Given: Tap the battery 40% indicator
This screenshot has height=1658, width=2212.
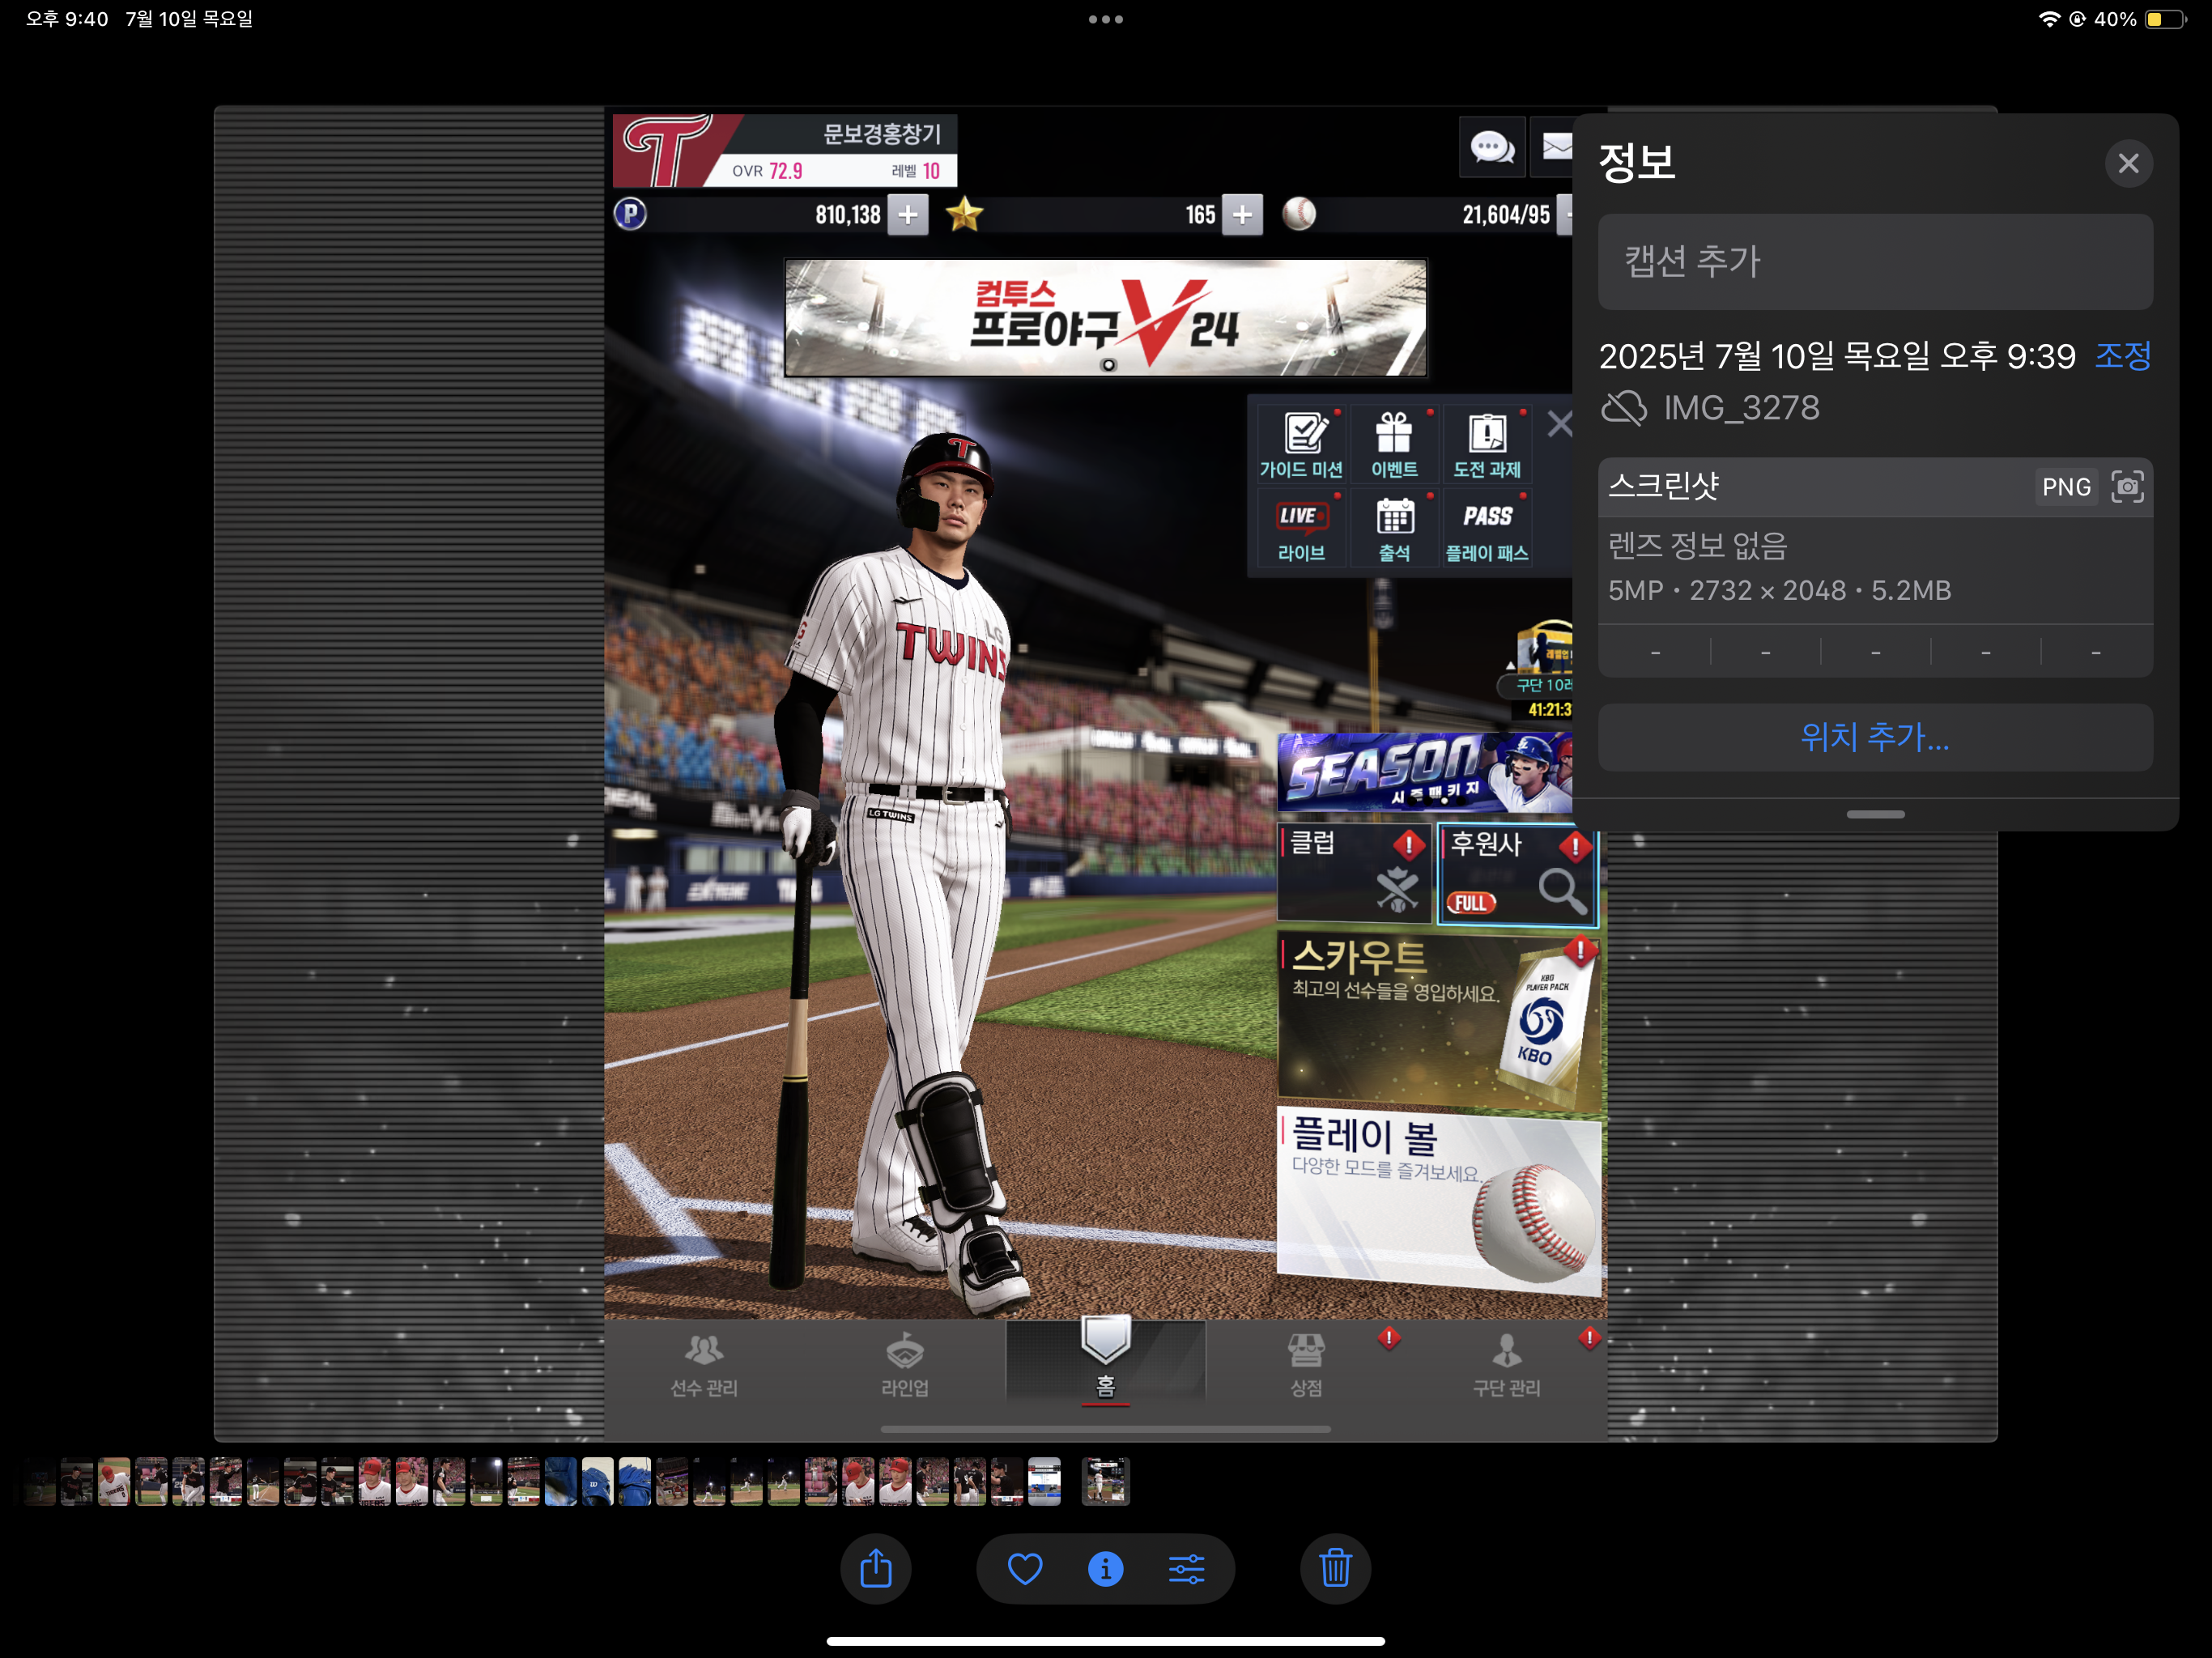Looking at the screenshot, I should [2140, 19].
